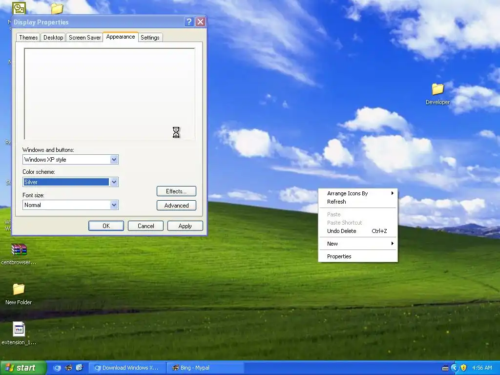
Task: Open the New submenu in context menu
Action: pos(358,244)
